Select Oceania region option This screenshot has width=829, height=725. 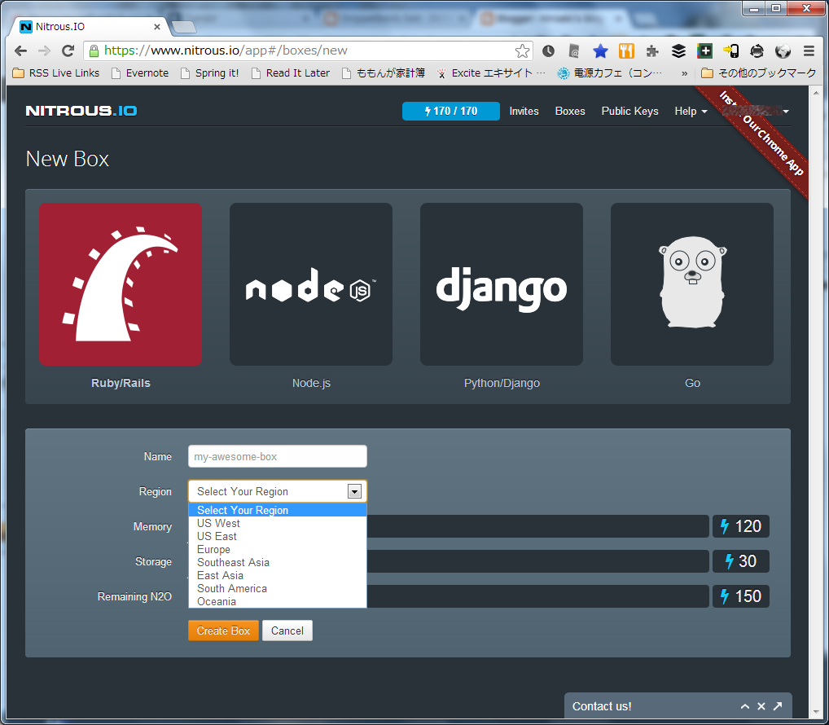click(x=278, y=601)
